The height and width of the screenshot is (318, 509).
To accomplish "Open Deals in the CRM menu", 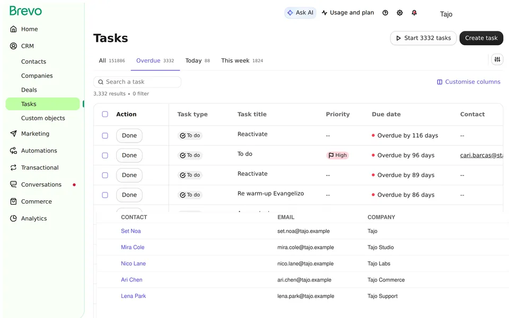I will coord(29,90).
